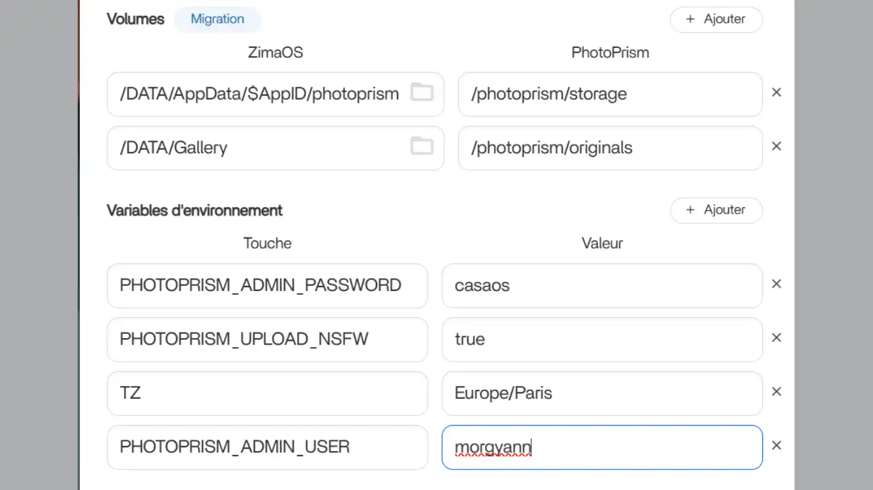873x490 pixels.
Task: Delete the PHOTOPRISM_UPLOAD_NSFW variable row
Action: [x=776, y=338]
